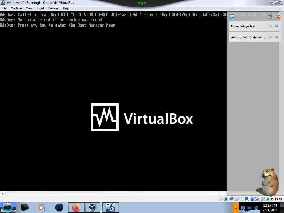
Task: Click the mouse integration status bar indicator
Action: click(263, 199)
